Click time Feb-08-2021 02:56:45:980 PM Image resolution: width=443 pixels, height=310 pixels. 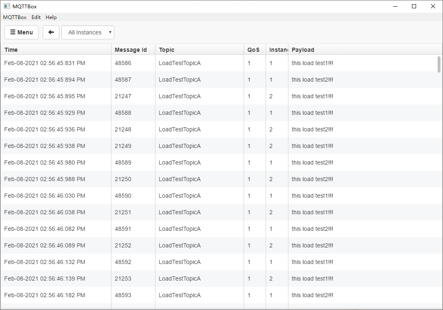(45, 162)
